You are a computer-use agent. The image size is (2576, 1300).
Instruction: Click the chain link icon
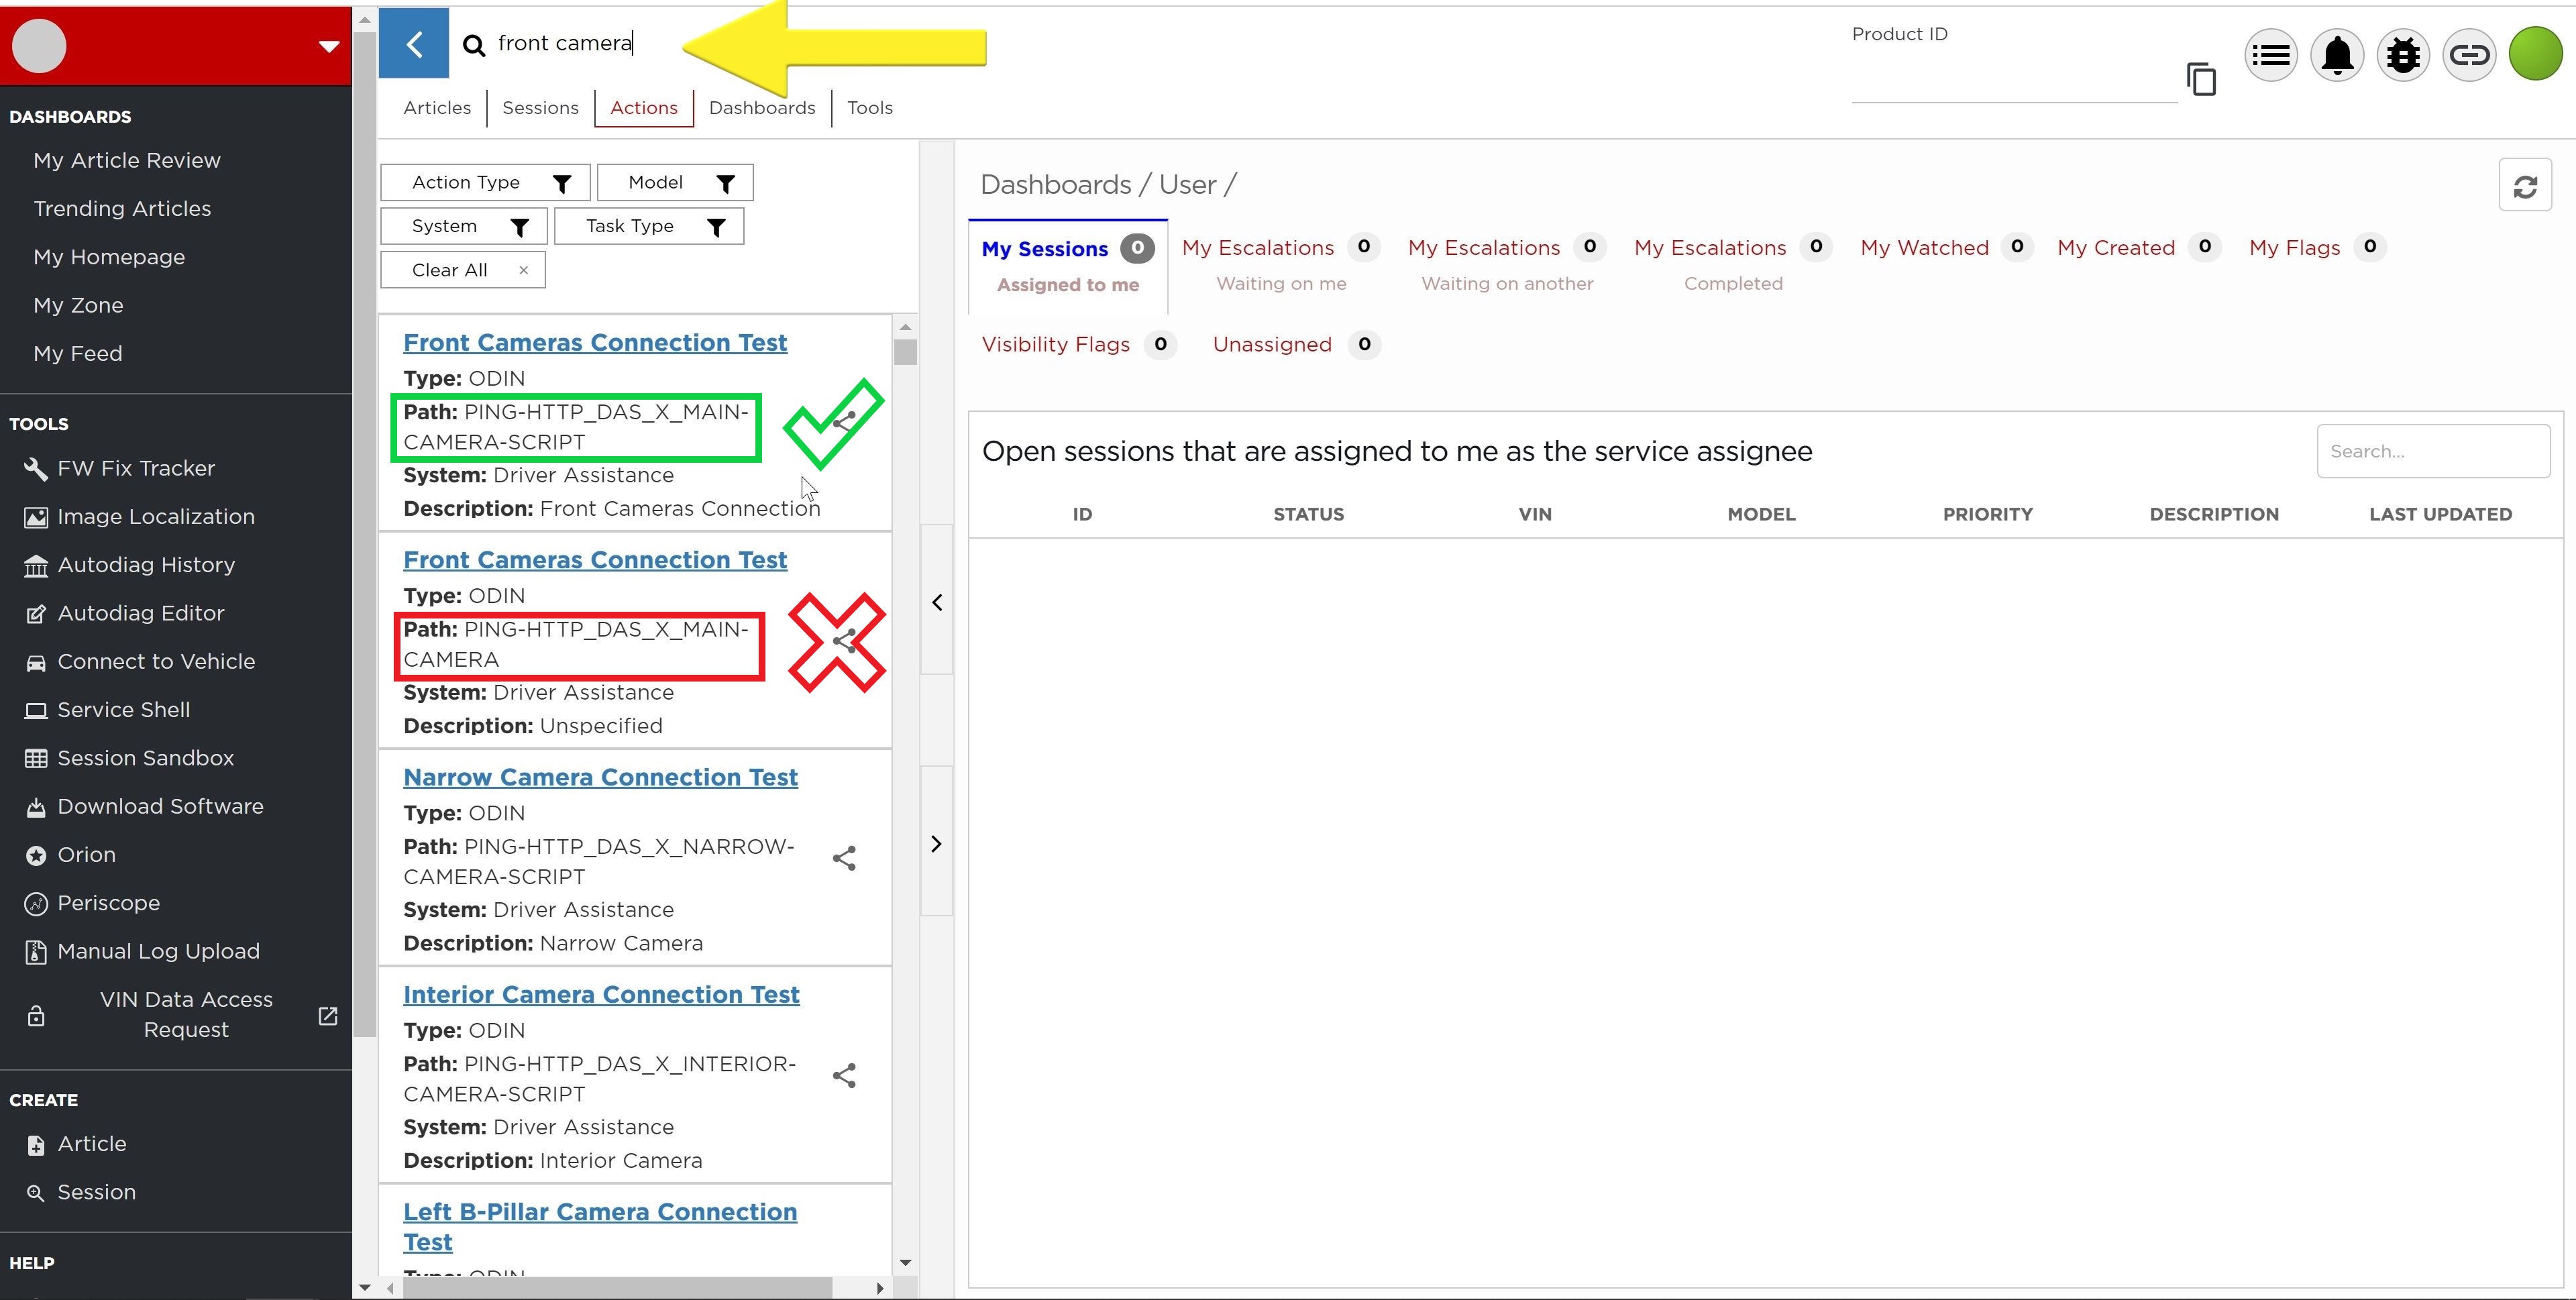click(2468, 55)
